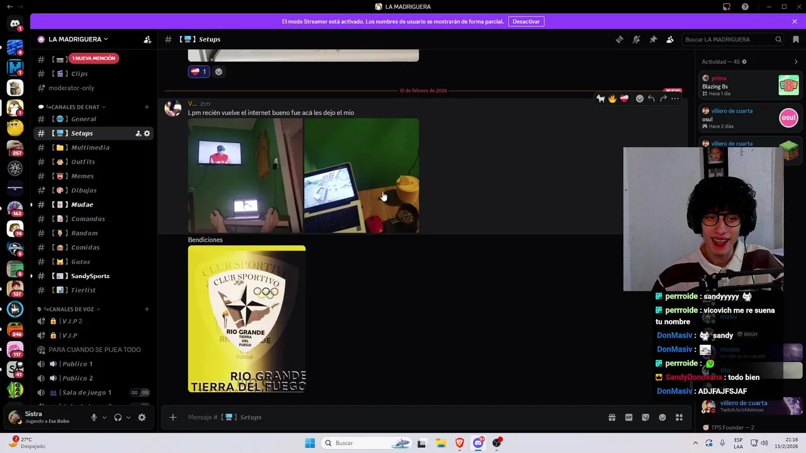
Task: Open the GIF picker
Action: tap(628, 417)
